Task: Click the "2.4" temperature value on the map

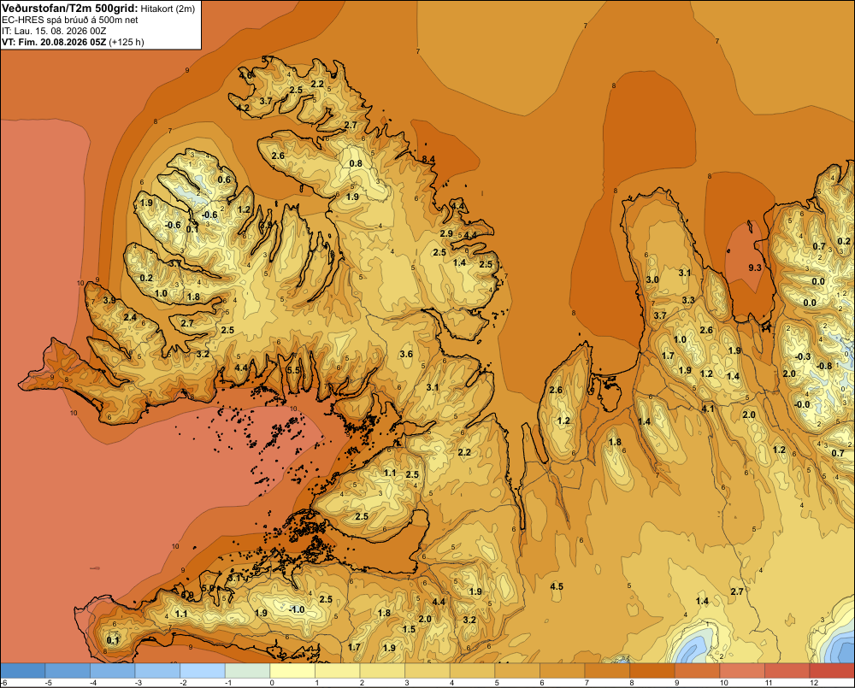Action: [x=130, y=317]
